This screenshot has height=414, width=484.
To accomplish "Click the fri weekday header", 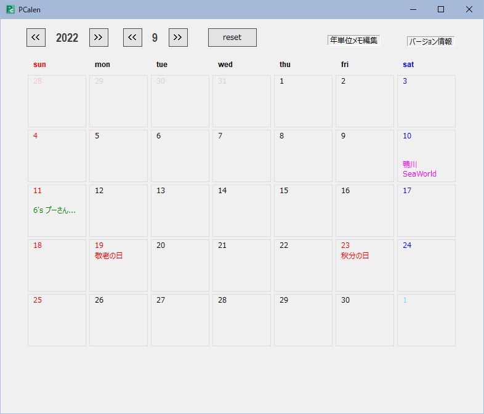I will (x=345, y=65).
